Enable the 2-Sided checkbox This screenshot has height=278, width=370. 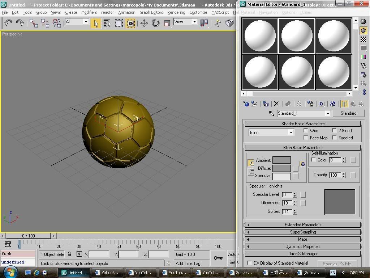click(x=335, y=131)
